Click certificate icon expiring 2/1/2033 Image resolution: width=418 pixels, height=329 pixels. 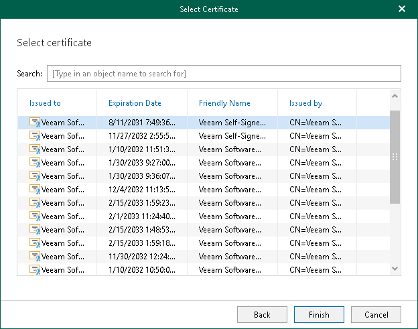(x=34, y=216)
